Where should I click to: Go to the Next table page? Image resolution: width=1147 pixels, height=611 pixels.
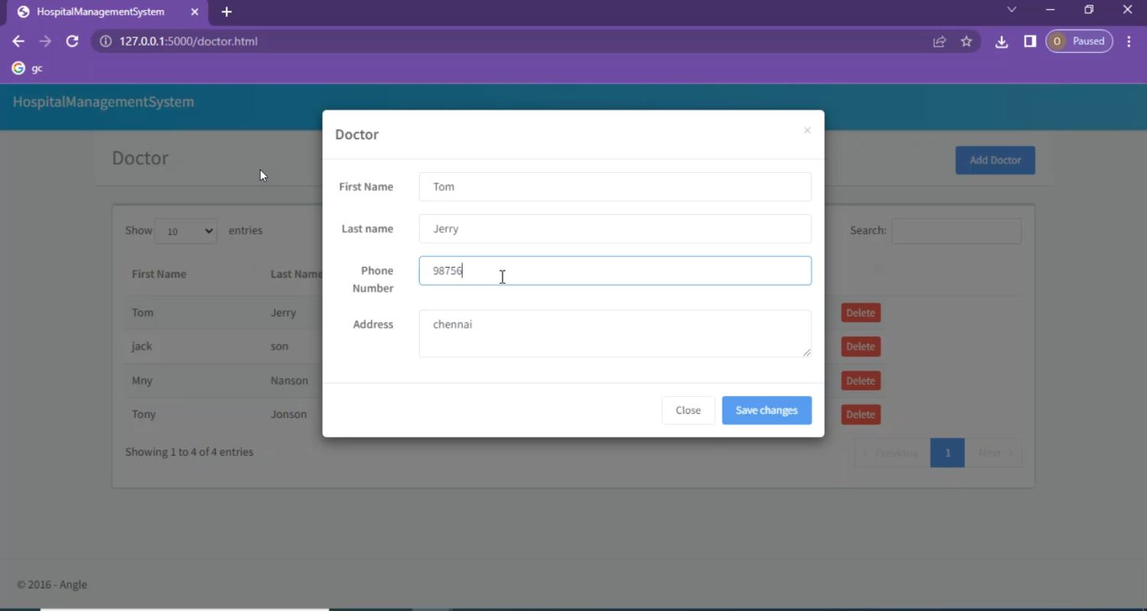(993, 453)
